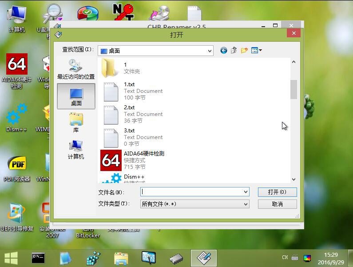Select 计算机 in the places bar
Screen dimensions: 353x267
76,150
